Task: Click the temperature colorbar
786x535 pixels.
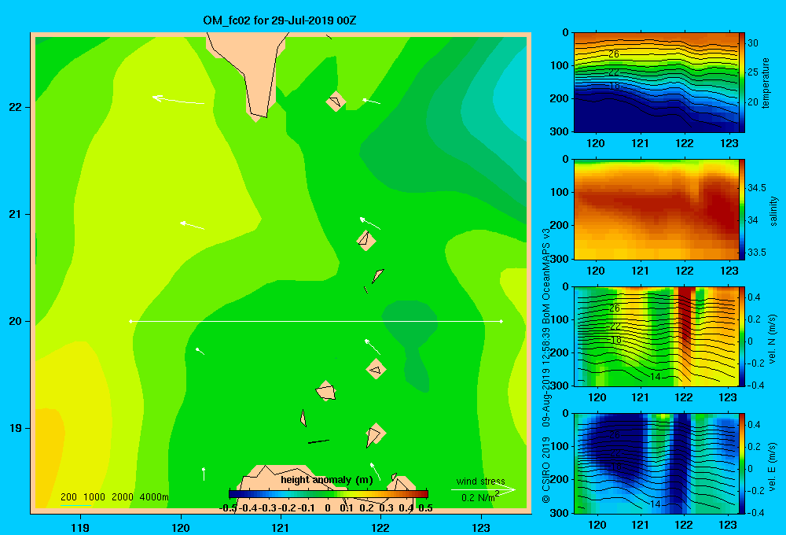Action: point(742,83)
